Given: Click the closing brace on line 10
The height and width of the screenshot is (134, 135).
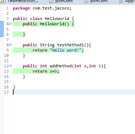Looking at the screenshot, I should (x=24, y=55).
